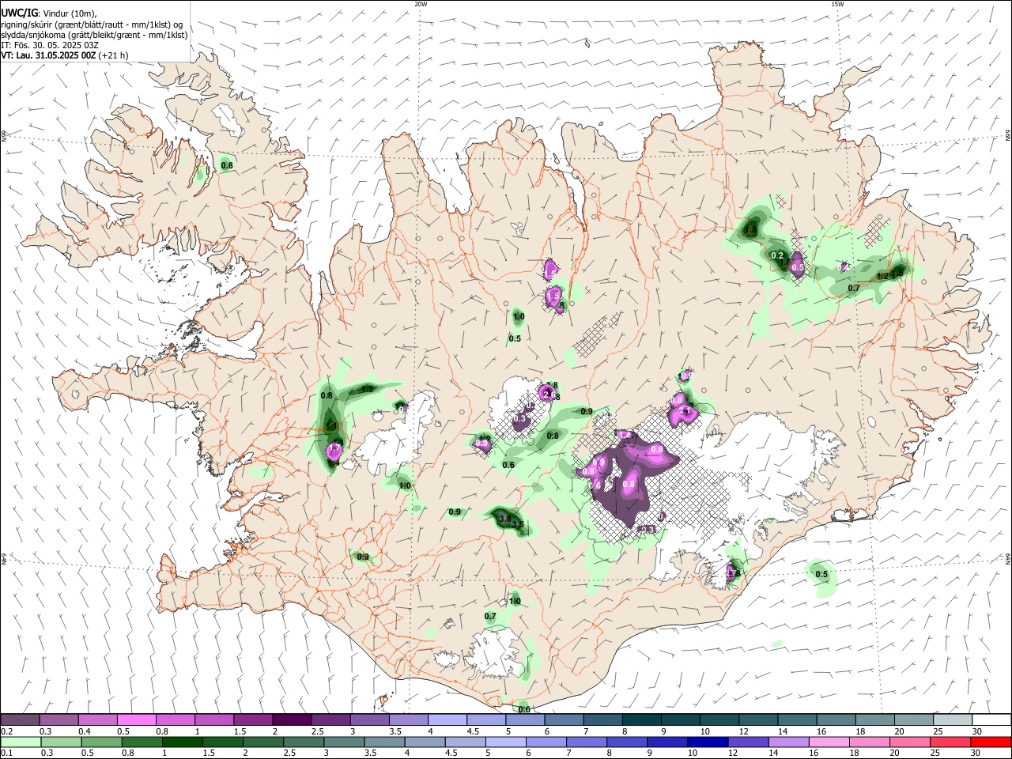Select the bright red rain-scale swatch labeled 30

tap(991, 742)
